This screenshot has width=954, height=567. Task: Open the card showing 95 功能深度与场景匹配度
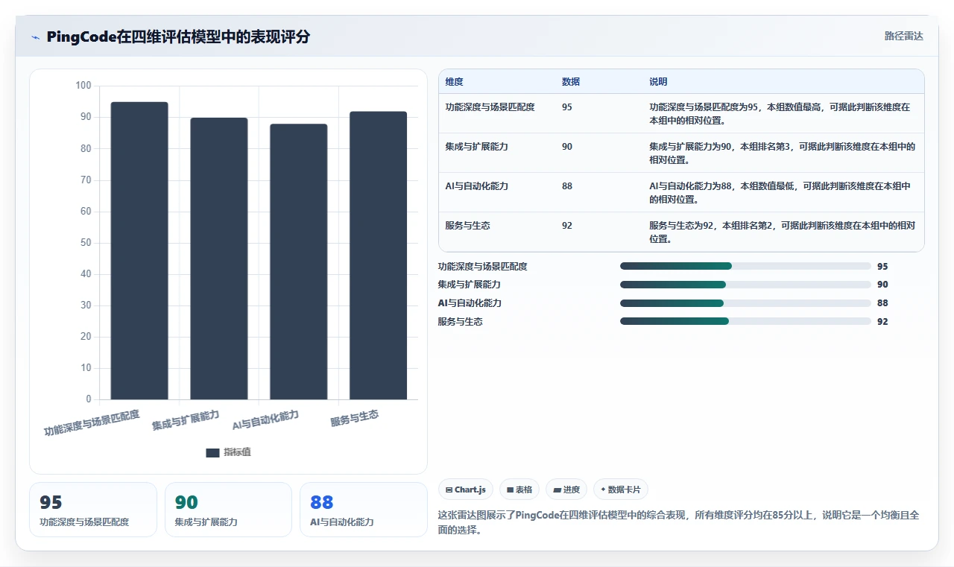click(93, 510)
